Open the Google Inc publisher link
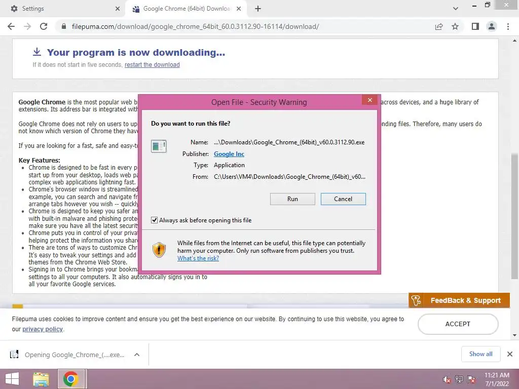The width and height of the screenshot is (519, 389). 229,154
